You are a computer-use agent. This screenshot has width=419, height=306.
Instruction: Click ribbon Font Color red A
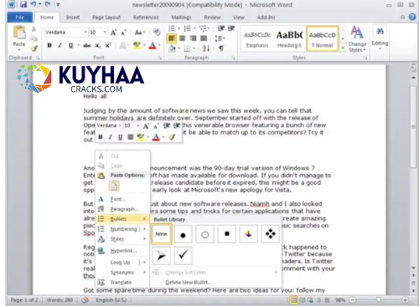click(x=153, y=45)
